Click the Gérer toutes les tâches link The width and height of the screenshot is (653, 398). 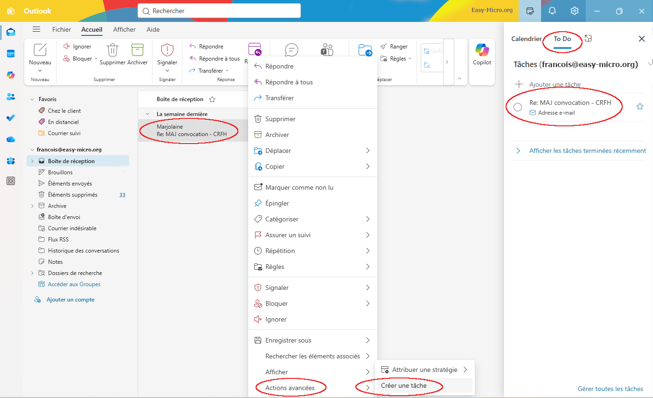610,389
